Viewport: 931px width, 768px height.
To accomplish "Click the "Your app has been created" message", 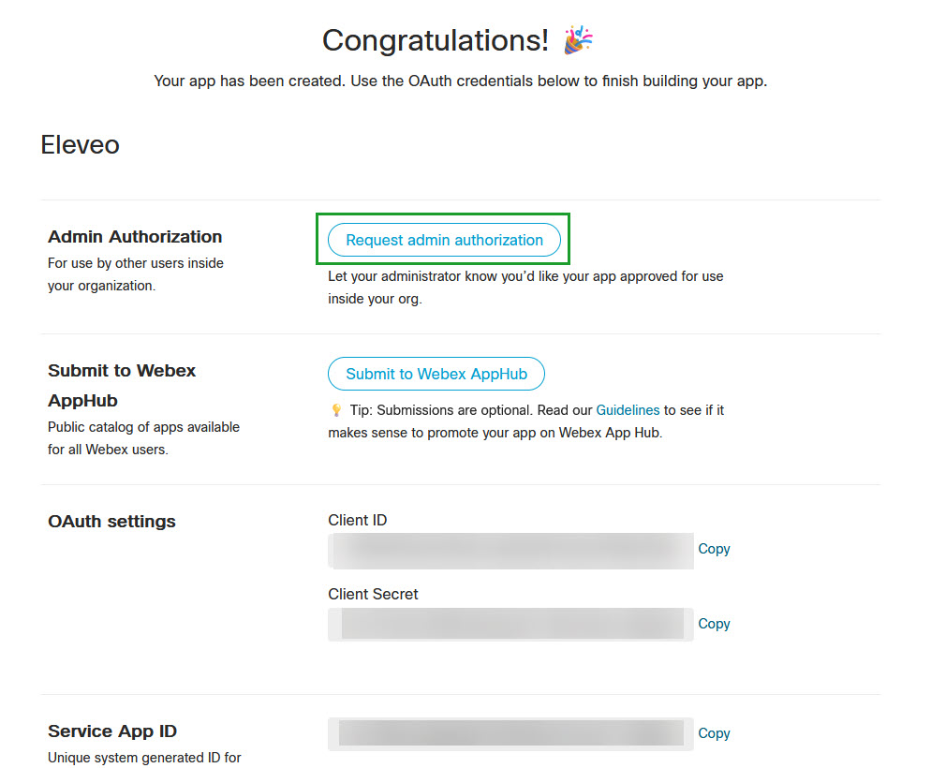I will click(x=460, y=81).
